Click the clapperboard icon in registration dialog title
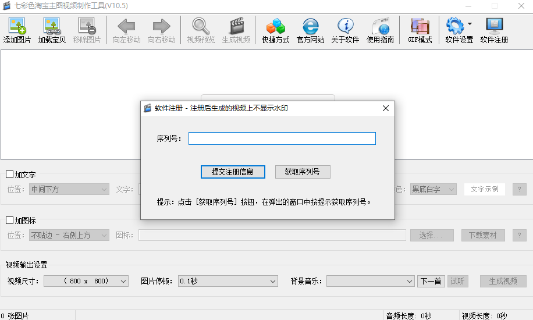 [148, 108]
